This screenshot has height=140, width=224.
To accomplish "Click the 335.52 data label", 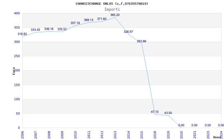I will [x=62, y=29].
